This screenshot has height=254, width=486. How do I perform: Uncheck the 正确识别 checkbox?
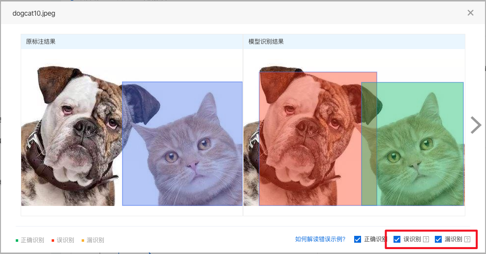(x=358, y=239)
